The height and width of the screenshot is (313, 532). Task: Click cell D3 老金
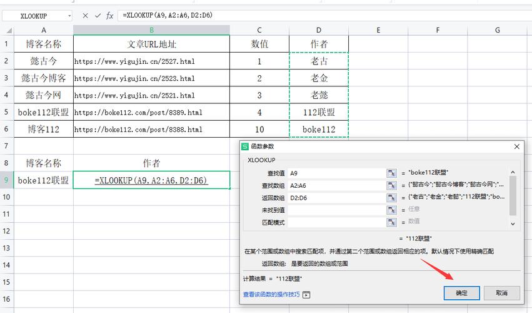click(319, 78)
